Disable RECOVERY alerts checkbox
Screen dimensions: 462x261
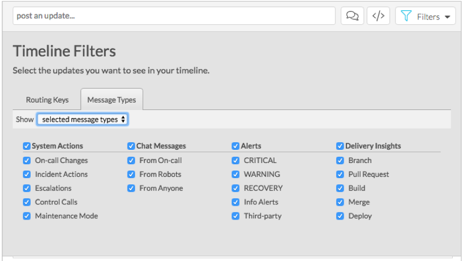tap(236, 188)
